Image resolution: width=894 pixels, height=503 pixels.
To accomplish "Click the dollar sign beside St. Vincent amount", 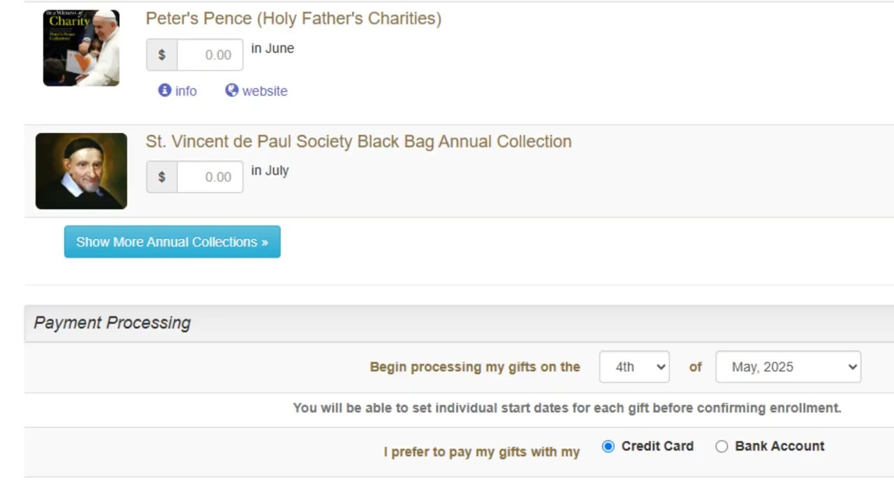I will coord(162,177).
